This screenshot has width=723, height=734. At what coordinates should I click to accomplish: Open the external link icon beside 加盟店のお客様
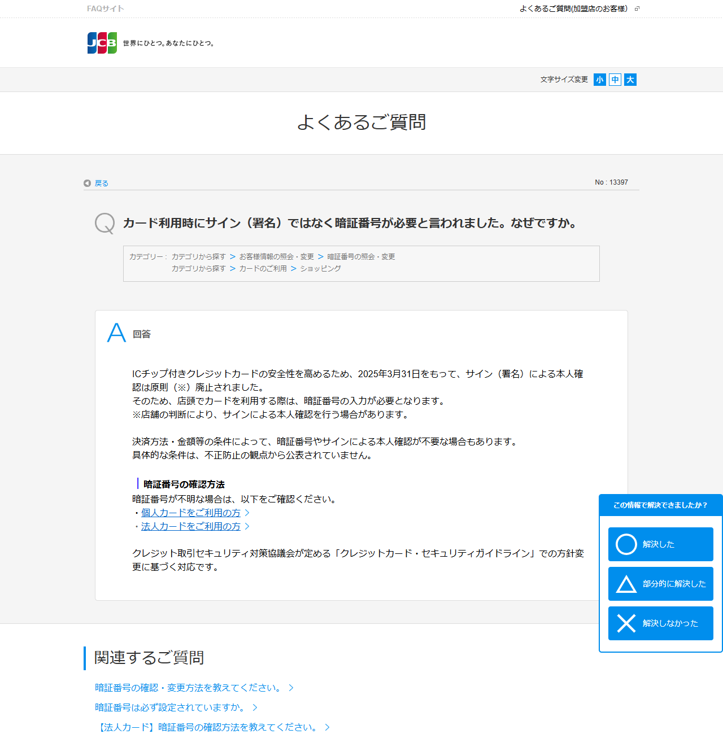[637, 8]
